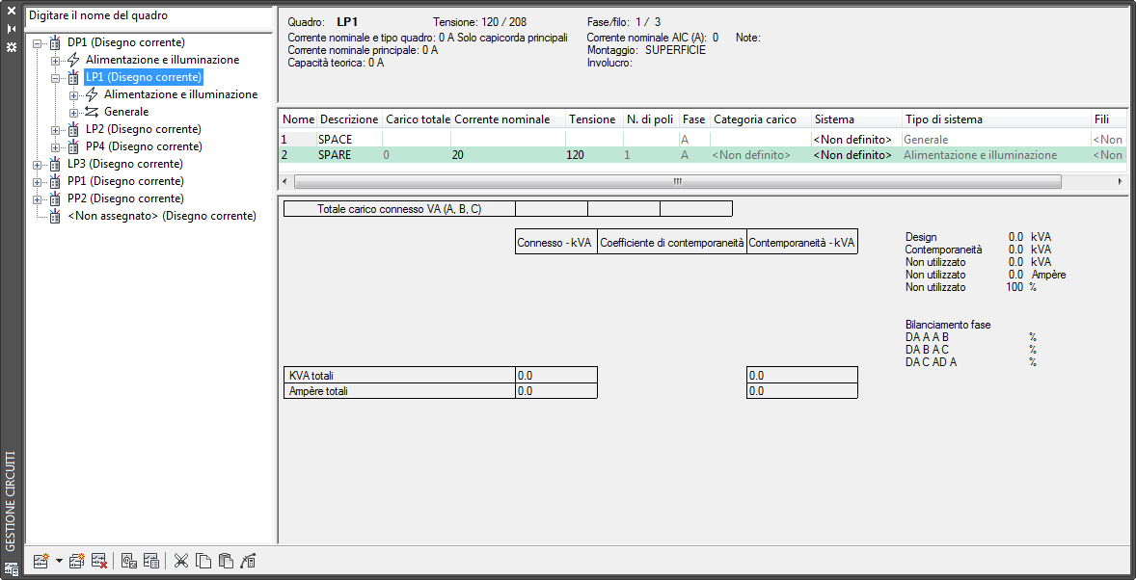Viewport: 1136px width, 580px height.
Task: Click the scroll right arrow of circuit list
Action: point(1121,181)
